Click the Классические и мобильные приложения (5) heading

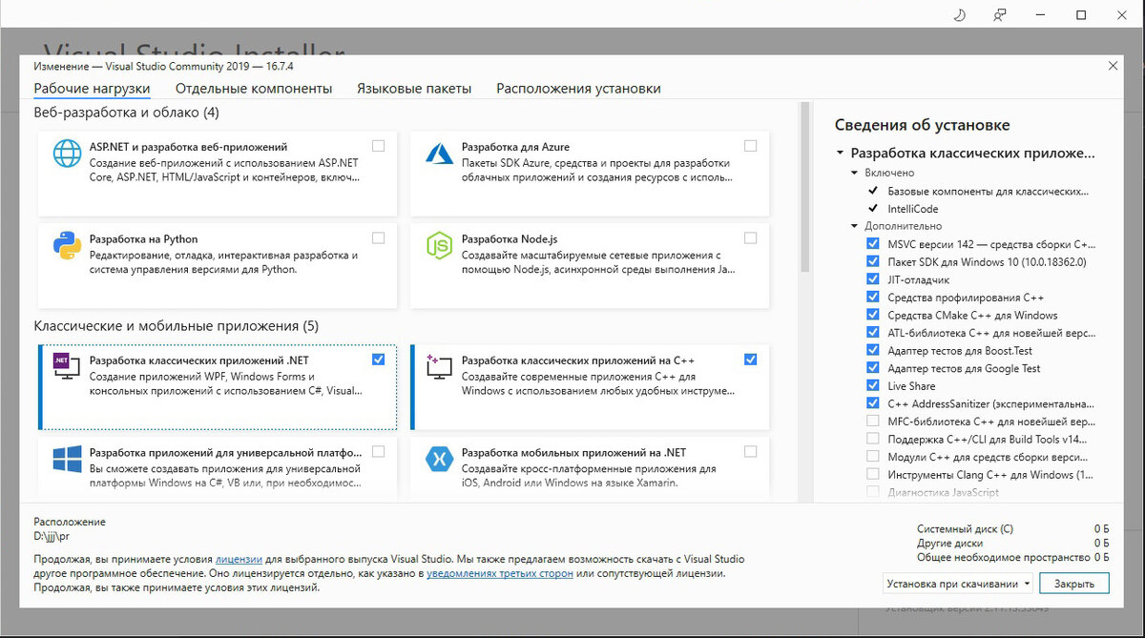[177, 326]
